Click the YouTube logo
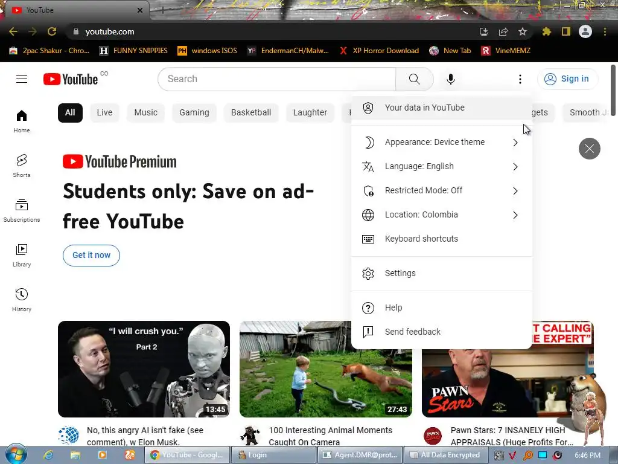This screenshot has height=464, width=618. pyautogui.click(x=71, y=79)
